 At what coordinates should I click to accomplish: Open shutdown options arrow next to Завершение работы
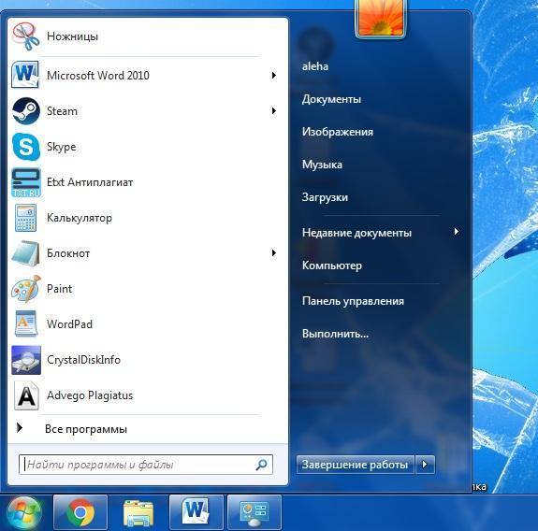click(x=425, y=465)
